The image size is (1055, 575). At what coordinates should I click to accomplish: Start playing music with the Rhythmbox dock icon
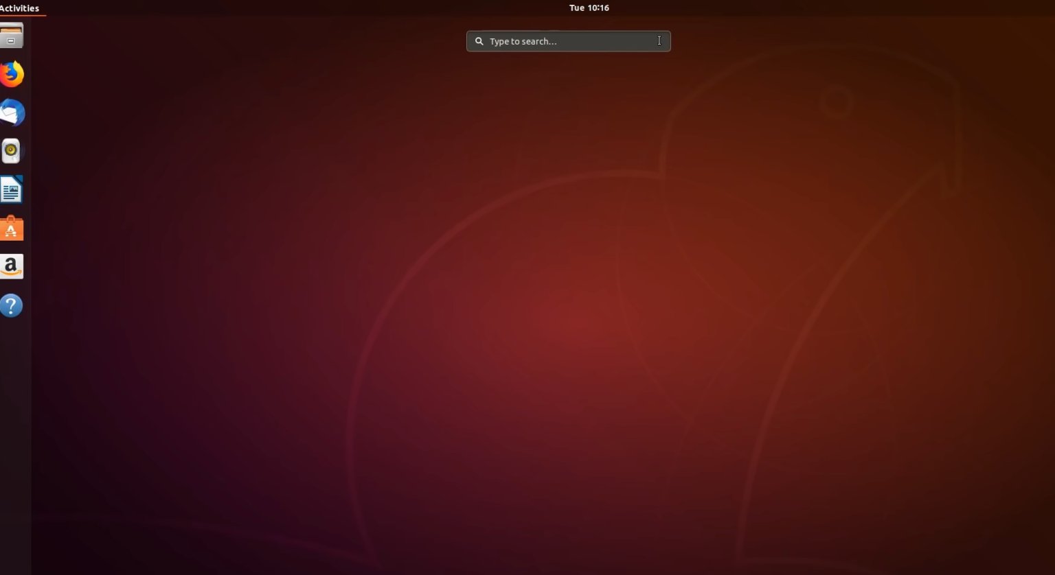click(x=11, y=151)
